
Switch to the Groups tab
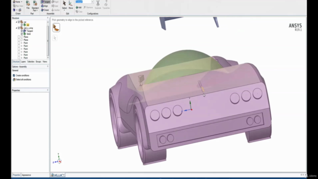coord(38,62)
